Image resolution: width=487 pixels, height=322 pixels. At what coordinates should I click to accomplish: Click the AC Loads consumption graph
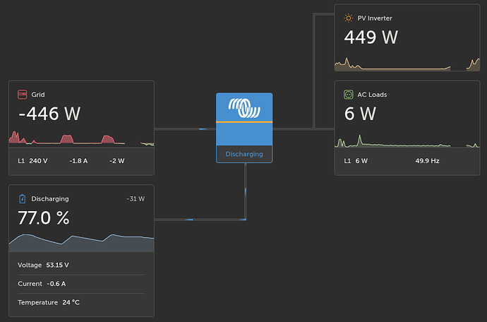[x=407, y=141]
